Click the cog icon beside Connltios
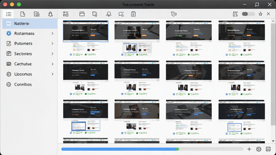276x155 pixels. click(9, 84)
